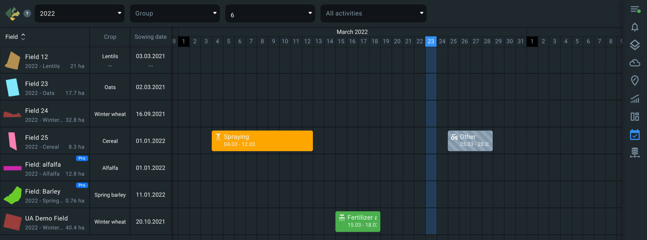Click the Crop column header
This screenshot has height=240, width=647.
click(110, 37)
